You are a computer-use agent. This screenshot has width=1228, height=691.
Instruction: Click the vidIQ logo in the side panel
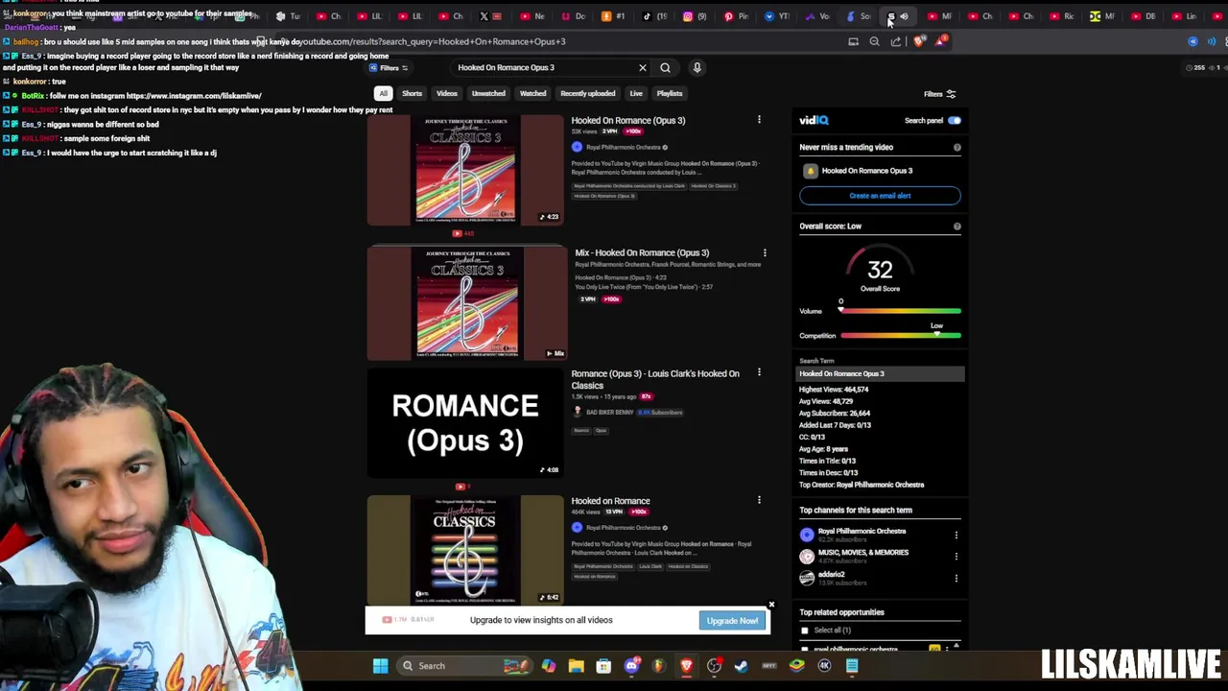(814, 120)
